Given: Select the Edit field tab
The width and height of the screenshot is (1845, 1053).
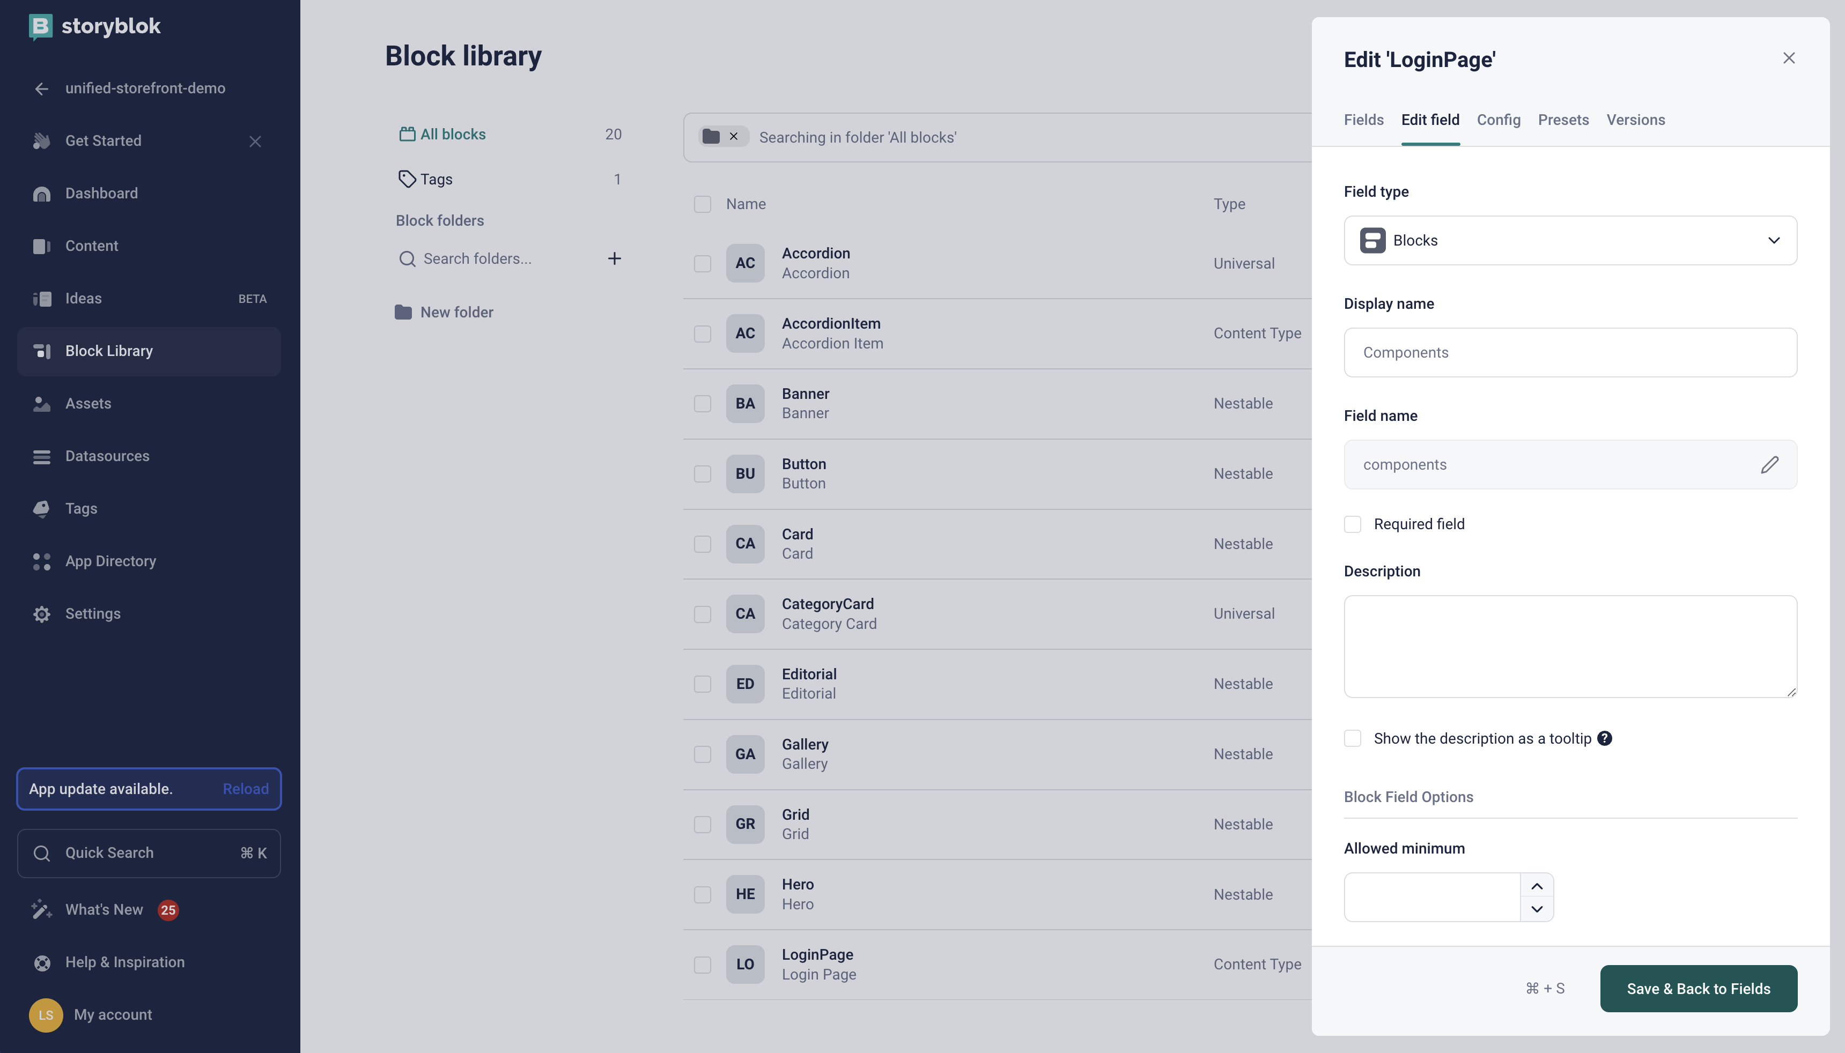Looking at the screenshot, I should click(1430, 120).
